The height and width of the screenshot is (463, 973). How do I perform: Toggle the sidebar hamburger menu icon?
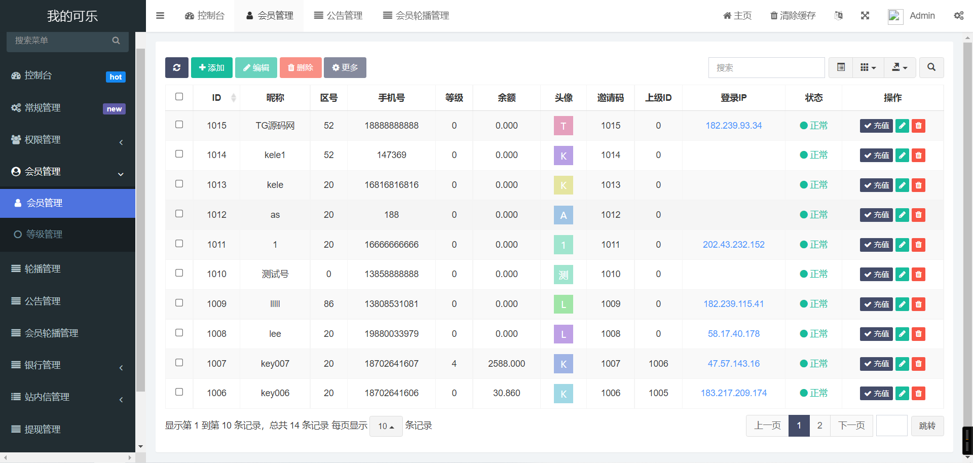point(160,16)
